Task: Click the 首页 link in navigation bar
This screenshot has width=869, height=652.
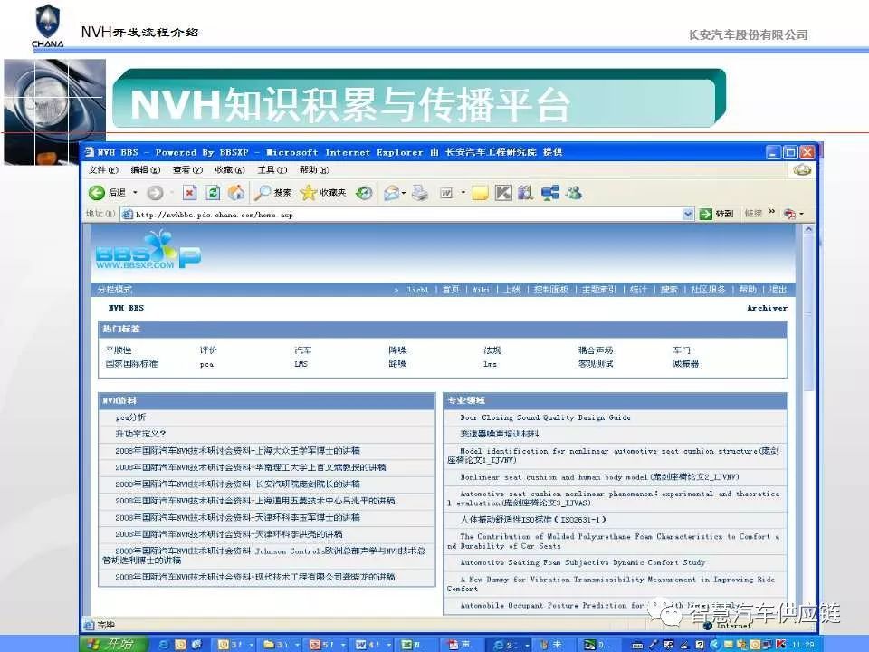Action: pos(451,290)
